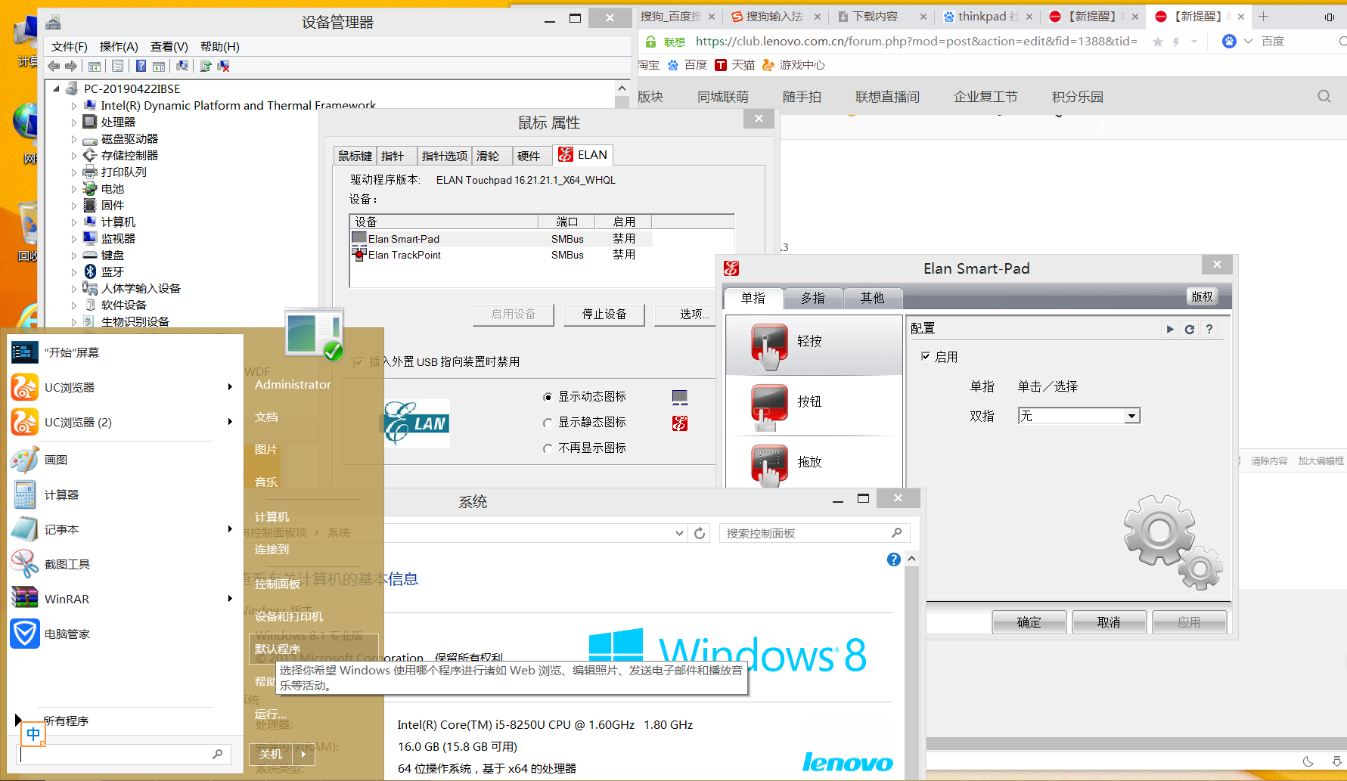Click the 中 input method indicator
Image resolution: width=1347 pixels, height=781 pixels.
click(x=33, y=734)
